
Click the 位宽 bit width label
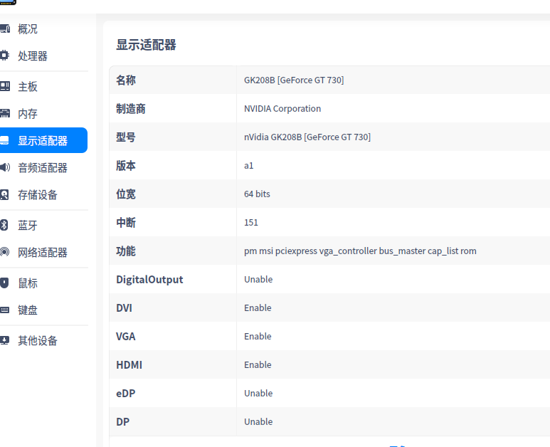pos(126,194)
